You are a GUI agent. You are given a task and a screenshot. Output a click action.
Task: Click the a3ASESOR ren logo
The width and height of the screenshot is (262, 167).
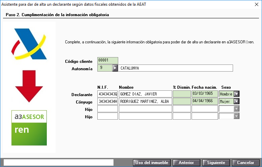[x=29, y=128]
